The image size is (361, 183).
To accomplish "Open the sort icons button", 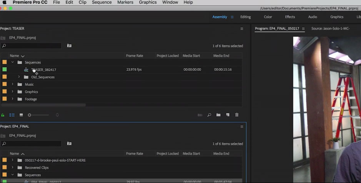I will 57,115.
